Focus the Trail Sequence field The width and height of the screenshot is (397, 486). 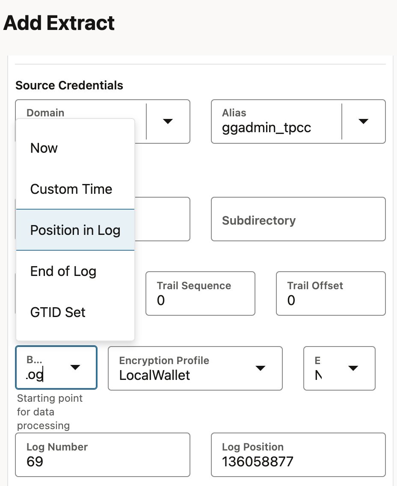tap(200, 293)
